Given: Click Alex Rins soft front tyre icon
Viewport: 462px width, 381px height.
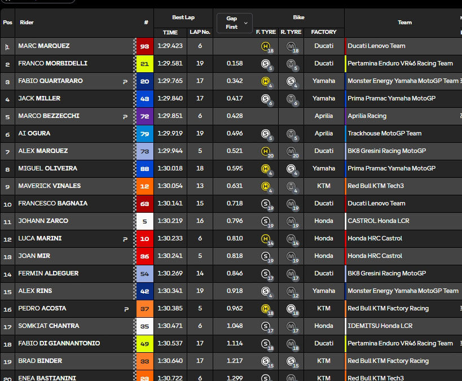Looking at the screenshot, I should click(x=266, y=291).
